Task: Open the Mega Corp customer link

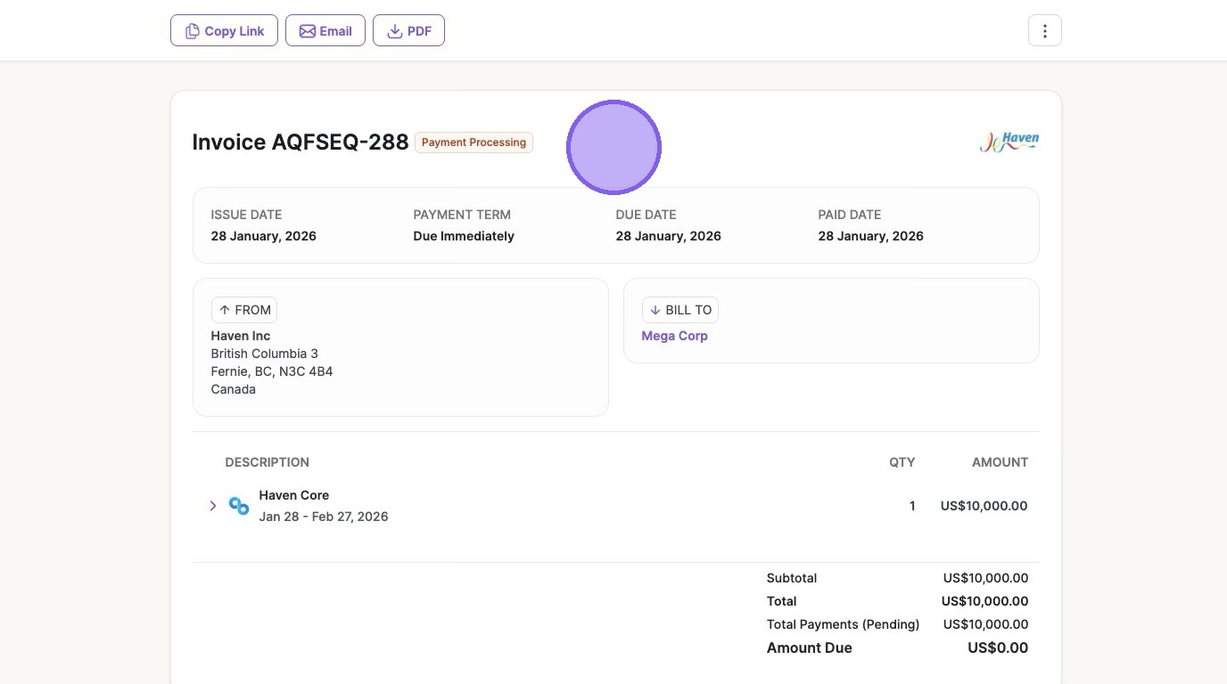Action: point(674,336)
